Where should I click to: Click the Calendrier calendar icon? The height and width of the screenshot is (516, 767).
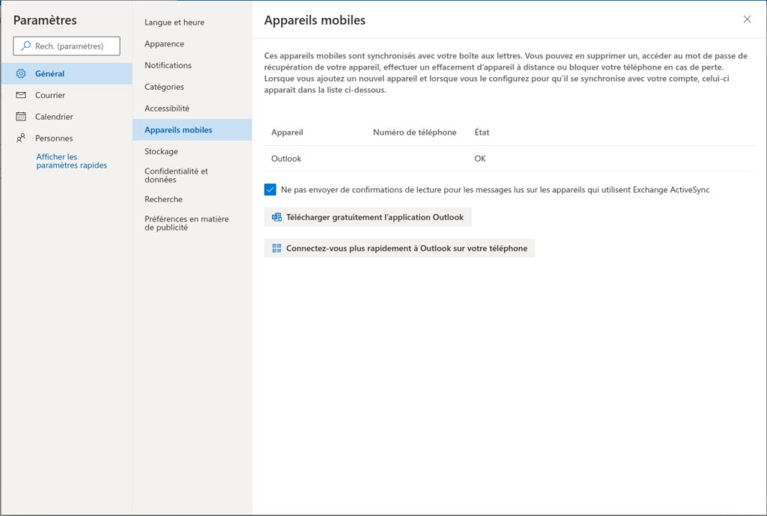click(21, 116)
